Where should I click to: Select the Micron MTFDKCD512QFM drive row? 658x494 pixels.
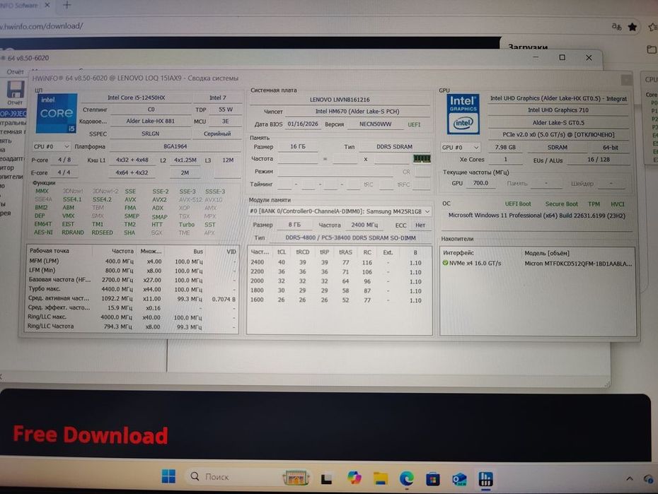(x=537, y=264)
